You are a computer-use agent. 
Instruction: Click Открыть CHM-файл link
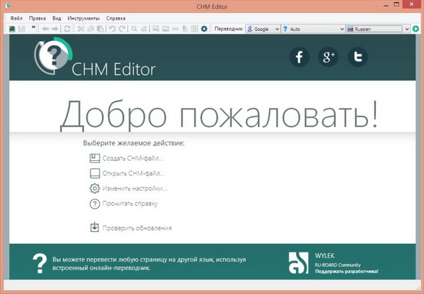click(133, 173)
